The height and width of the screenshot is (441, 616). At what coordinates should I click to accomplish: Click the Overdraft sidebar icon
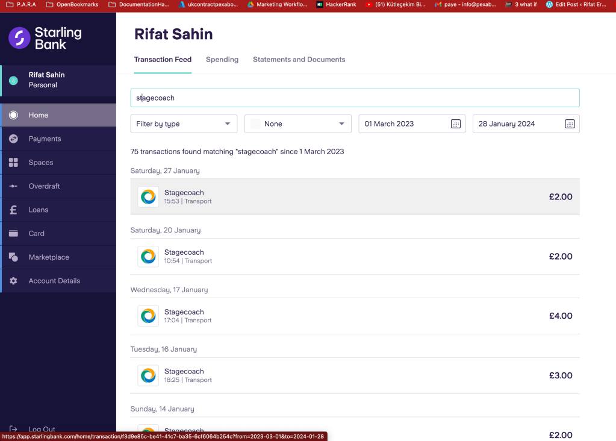pyautogui.click(x=13, y=186)
